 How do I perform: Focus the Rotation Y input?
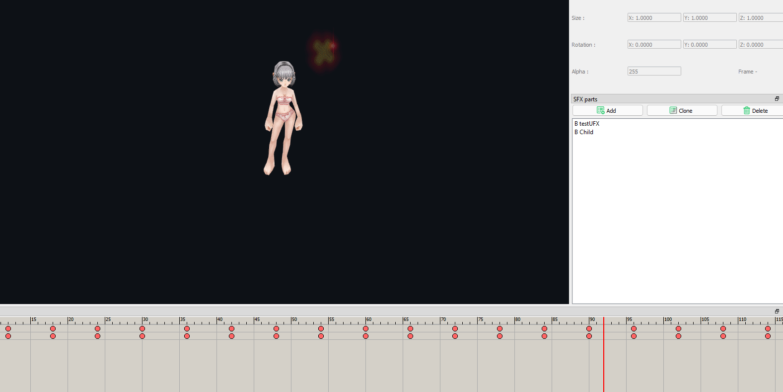tap(710, 45)
